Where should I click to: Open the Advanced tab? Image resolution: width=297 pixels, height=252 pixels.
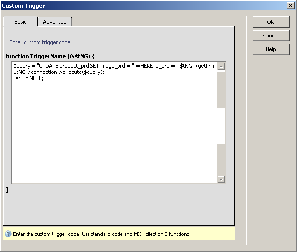55,22
